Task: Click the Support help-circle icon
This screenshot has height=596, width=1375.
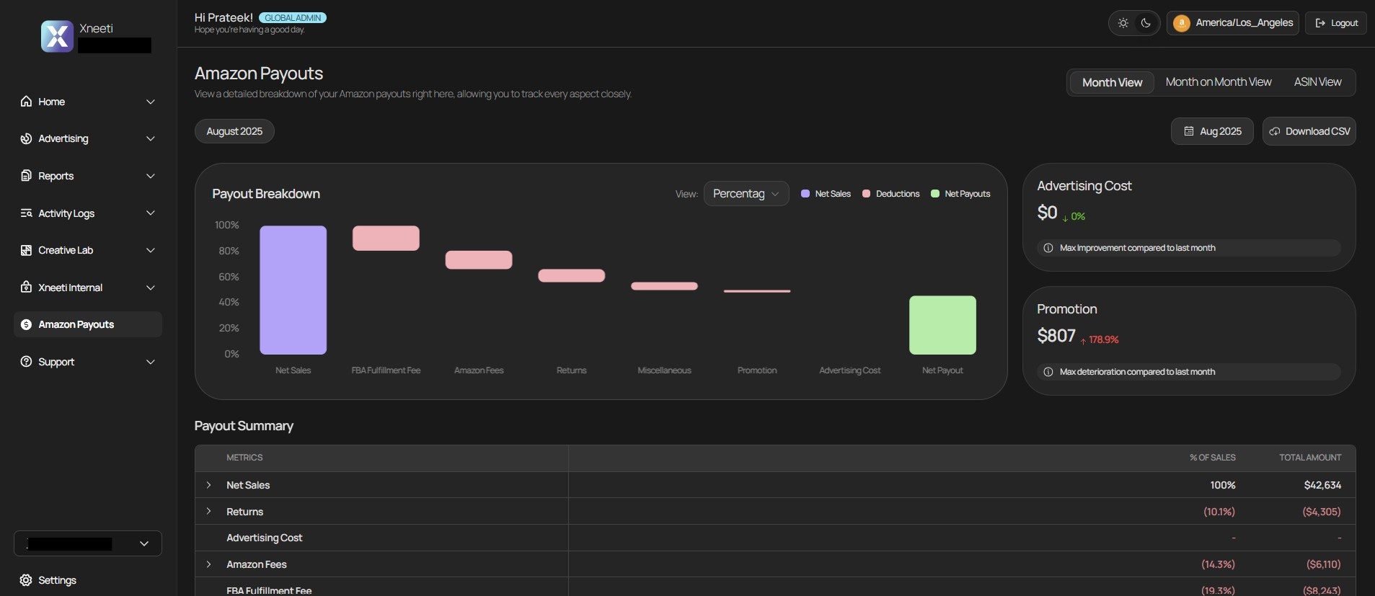Action: (x=26, y=362)
